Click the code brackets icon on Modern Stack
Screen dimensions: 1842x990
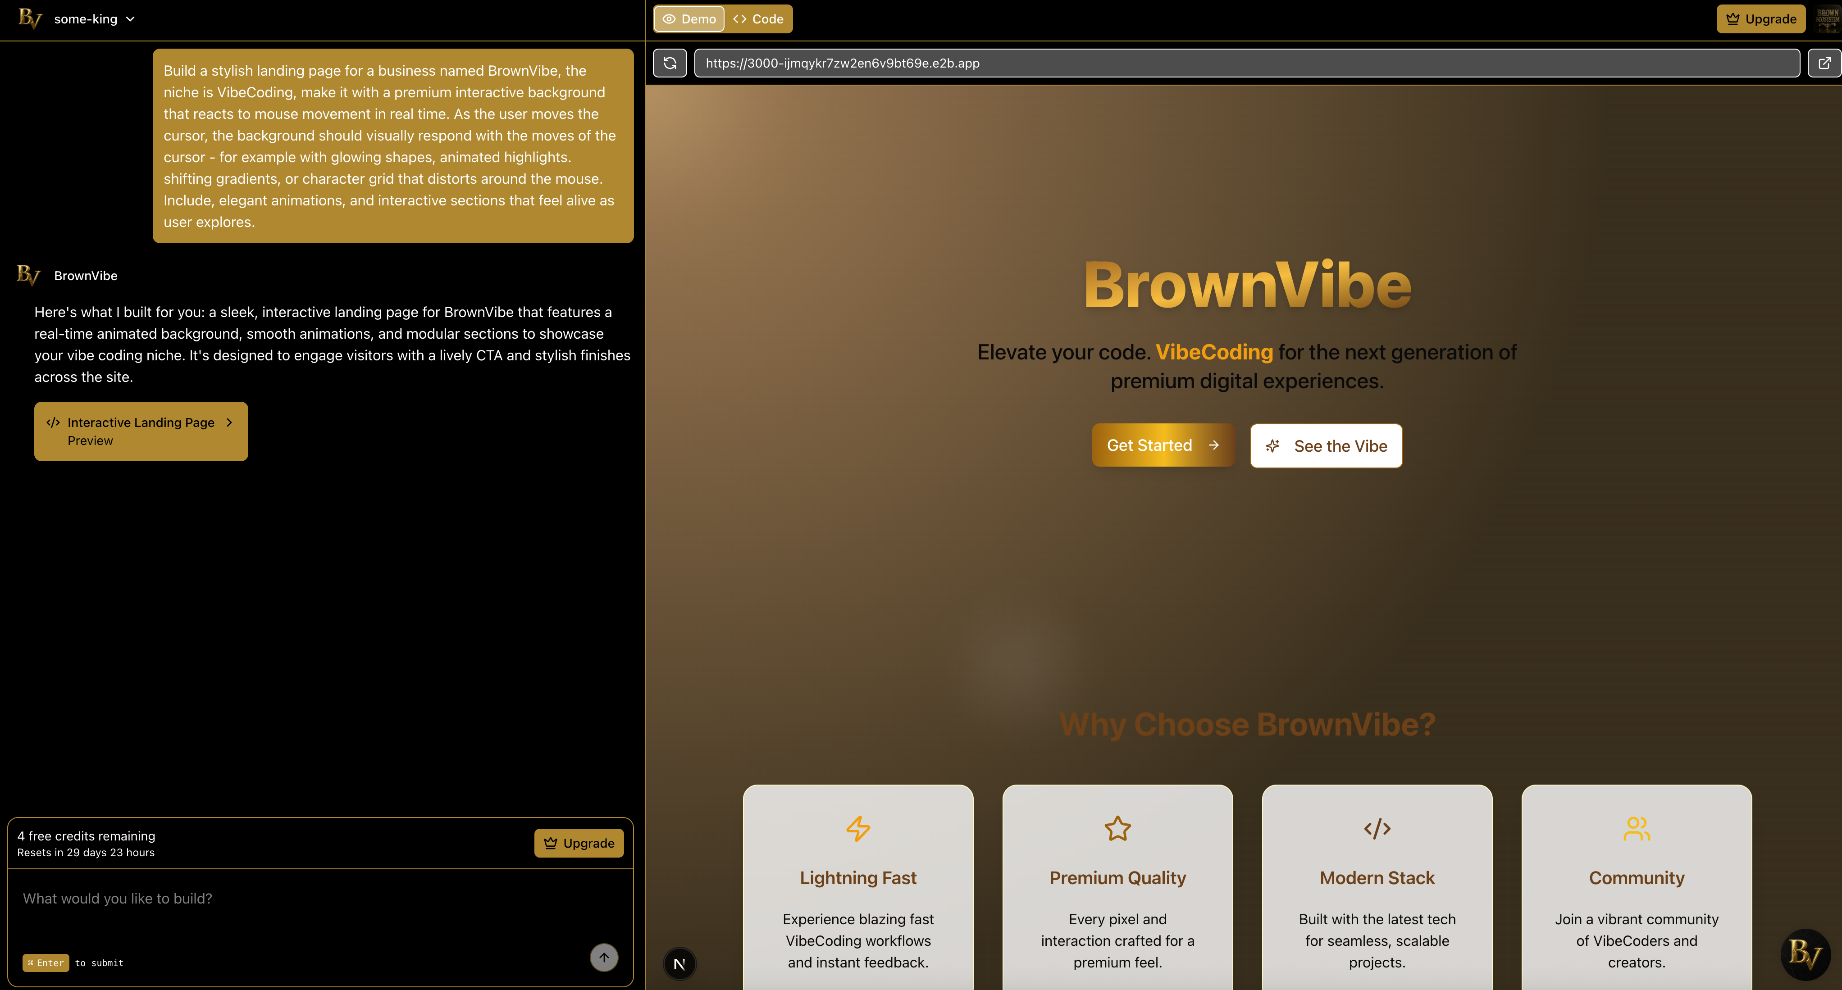[x=1377, y=828]
